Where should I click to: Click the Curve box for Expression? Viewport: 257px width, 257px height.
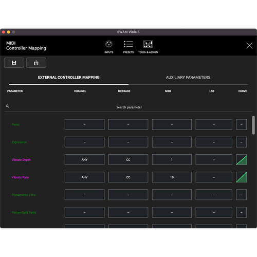pos(241,142)
